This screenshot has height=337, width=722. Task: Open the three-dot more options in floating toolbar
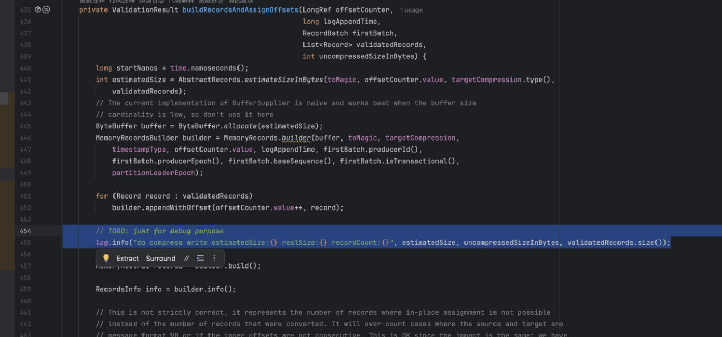click(214, 259)
